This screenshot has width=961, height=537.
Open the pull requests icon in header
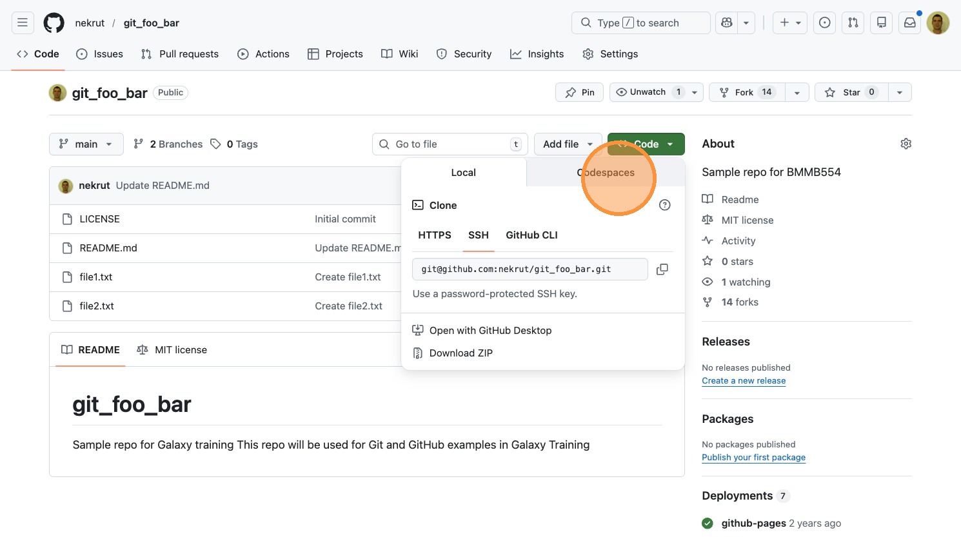click(853, 23)
